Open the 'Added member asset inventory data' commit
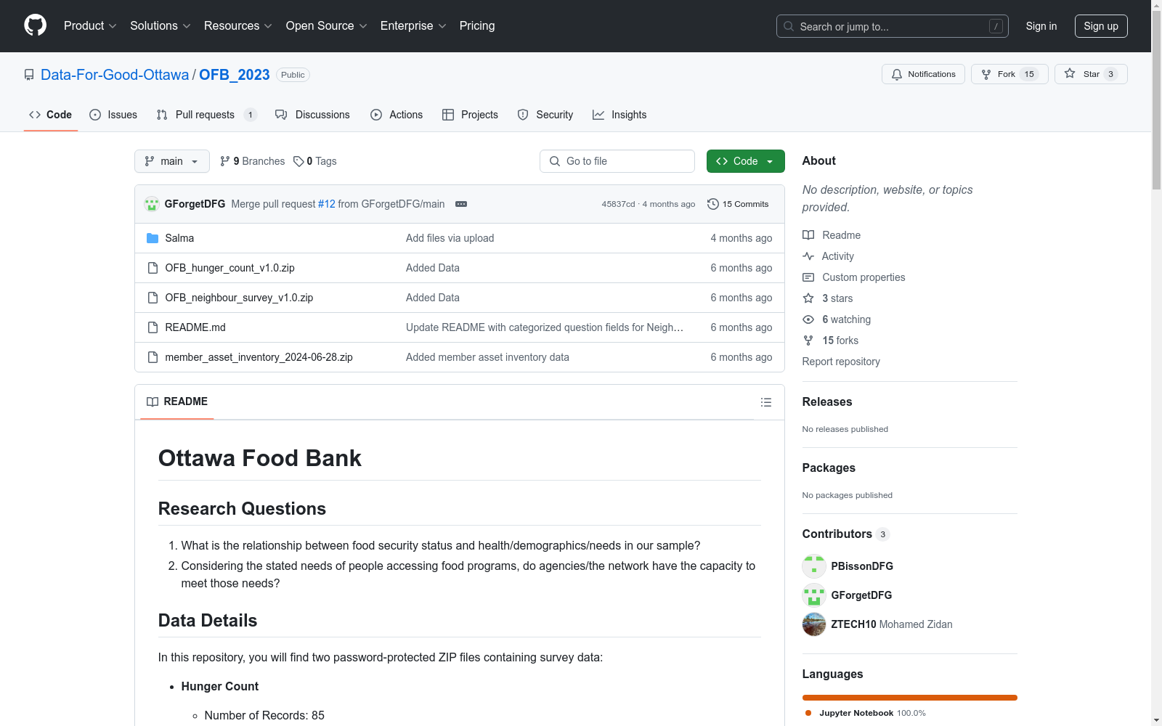The height and width of the screenshot is (726, 1162). [487, 357]
